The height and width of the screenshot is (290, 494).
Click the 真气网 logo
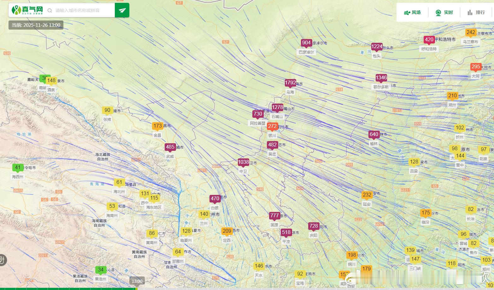tap(27, 10)
